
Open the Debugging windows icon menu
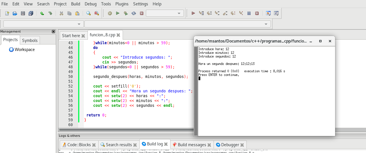point(268,13)
